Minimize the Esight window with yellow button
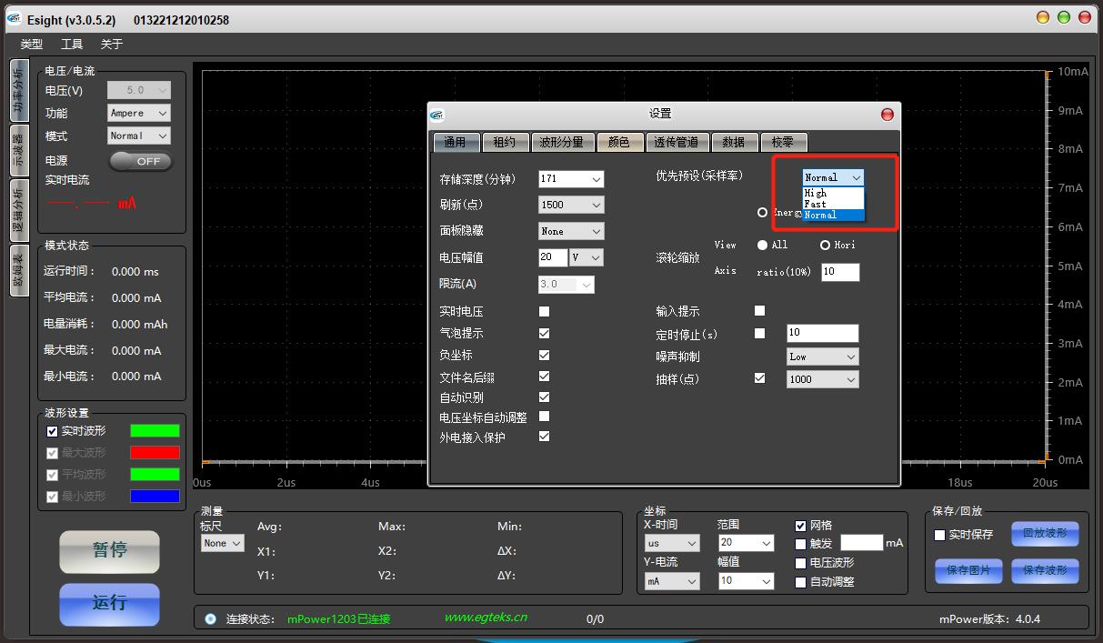 1044,17
